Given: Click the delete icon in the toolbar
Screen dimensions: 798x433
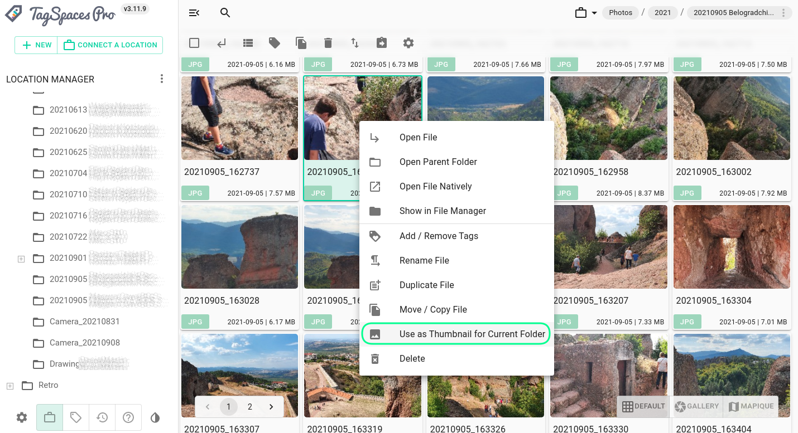Looking at the screenshot, I should (x=328, y=42).
